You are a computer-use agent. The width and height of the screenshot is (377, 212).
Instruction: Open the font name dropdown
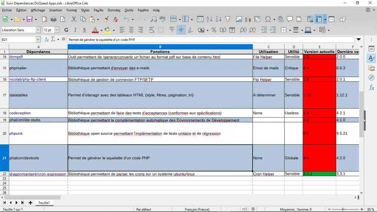(x=38, y=30)
